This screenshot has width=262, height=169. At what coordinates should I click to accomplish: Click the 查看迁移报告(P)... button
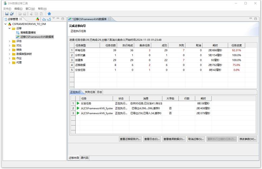(x=130, y=139)
